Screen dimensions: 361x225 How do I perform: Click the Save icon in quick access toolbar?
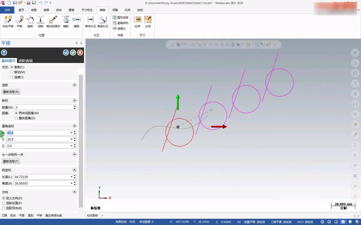click(x=14, y=3)
